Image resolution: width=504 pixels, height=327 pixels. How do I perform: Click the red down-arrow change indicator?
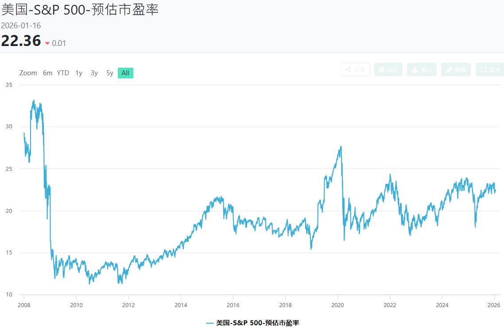47,43
